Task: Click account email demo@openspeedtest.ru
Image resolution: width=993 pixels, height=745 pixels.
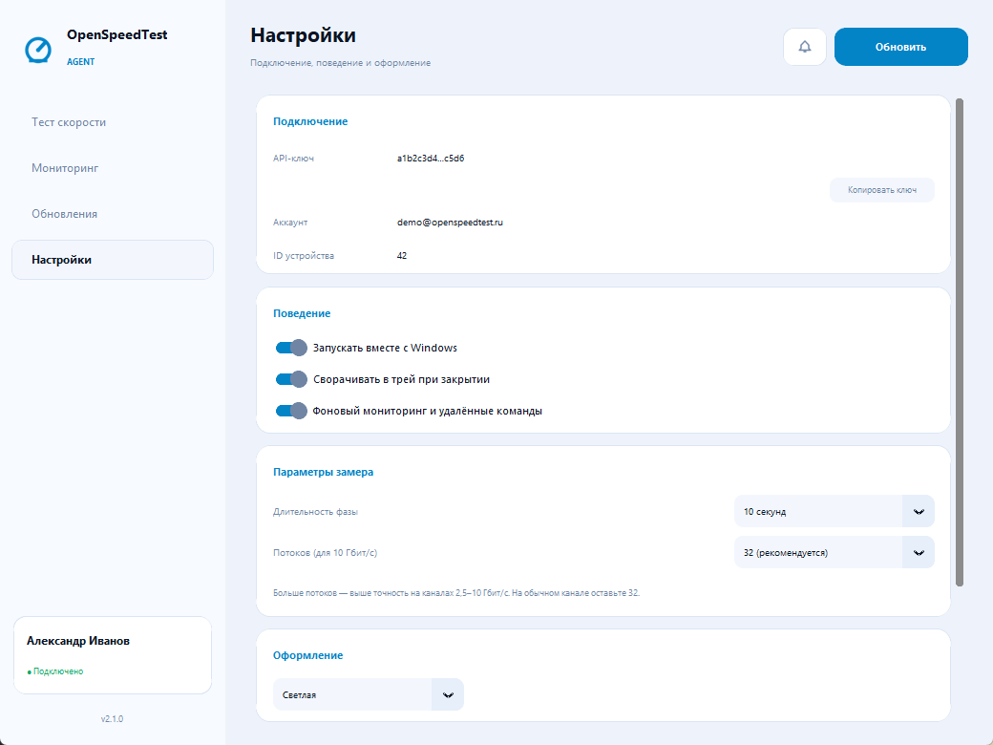Action: coord(450,223)
